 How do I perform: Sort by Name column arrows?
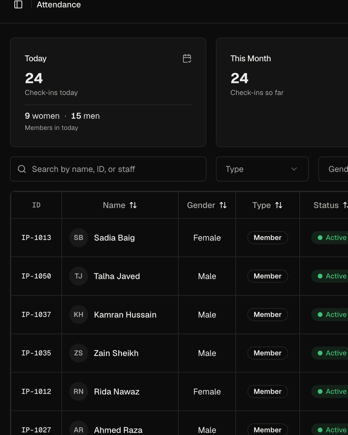[x=133, y=205]
